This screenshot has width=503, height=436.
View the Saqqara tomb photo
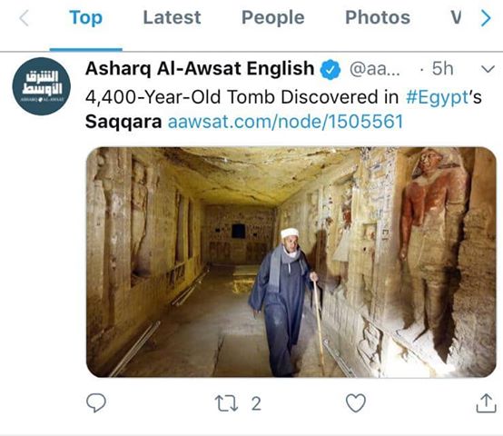point(291,263)
